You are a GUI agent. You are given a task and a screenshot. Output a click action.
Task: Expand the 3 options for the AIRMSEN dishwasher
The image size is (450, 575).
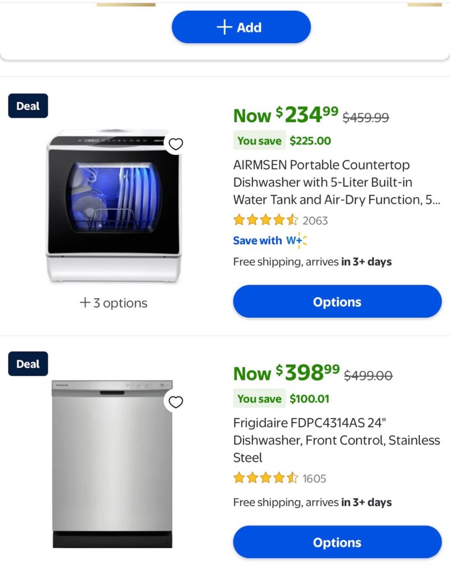point(113,303)
